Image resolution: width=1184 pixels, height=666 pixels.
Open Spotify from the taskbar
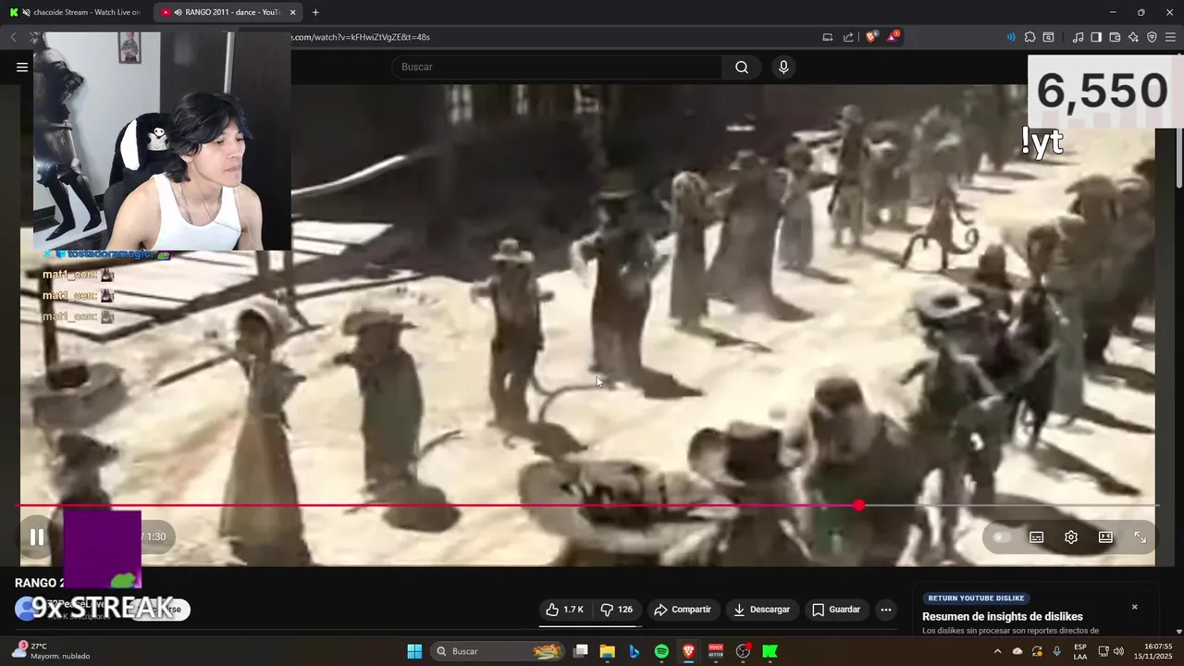coord(661,651)
